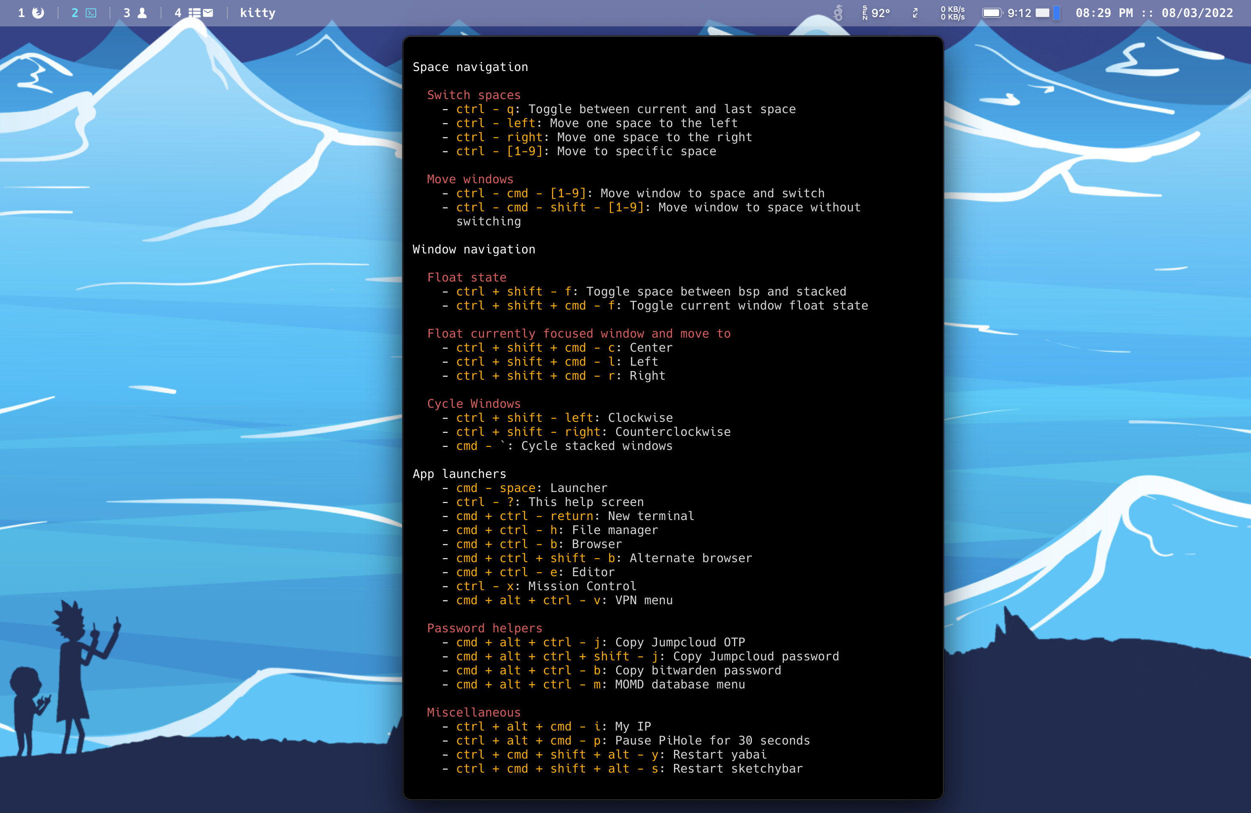Click the list icon in space 4
Image resolution: width=1251 pixels, height=813 pixels.
click(194, 13)
